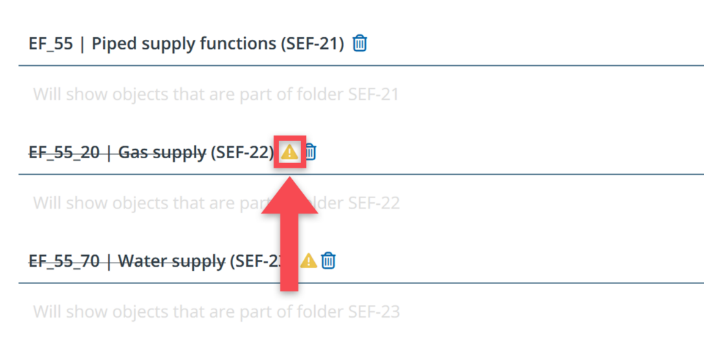The image size is (704, 352).
Task: Click divider line under Gas supply heading
Action: click(481, 175)
